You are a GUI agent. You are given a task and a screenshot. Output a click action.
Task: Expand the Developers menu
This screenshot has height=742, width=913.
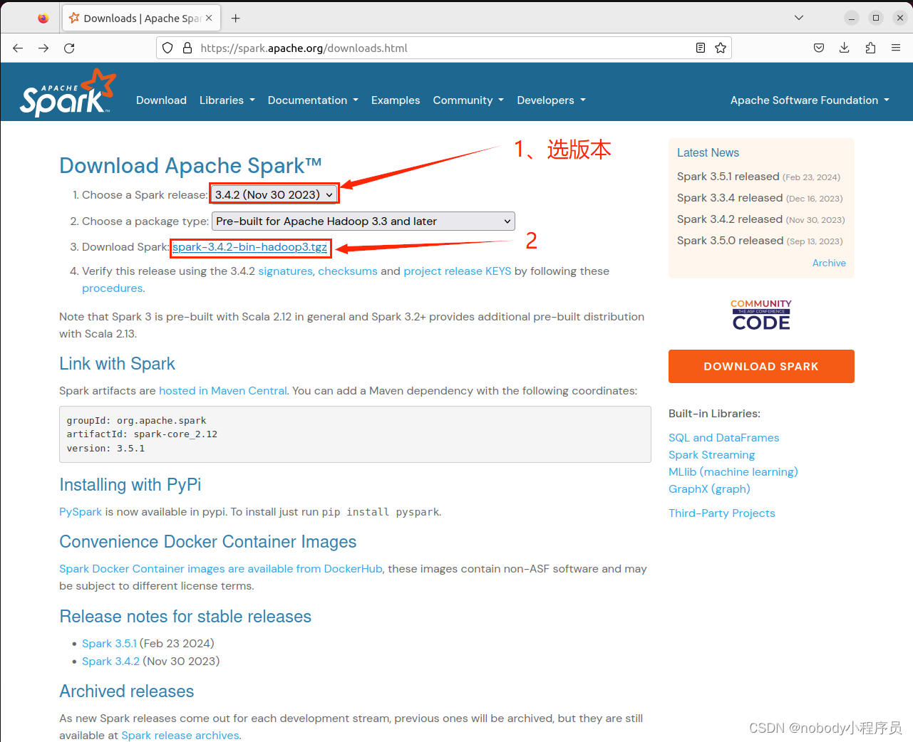click(551, 100)
